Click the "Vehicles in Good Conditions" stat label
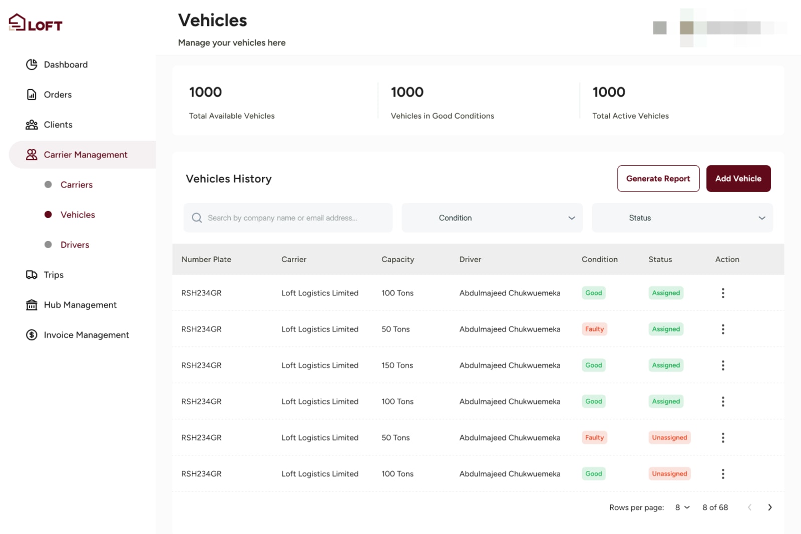This screenshot has width=801, height=534. [x=443, y=116]
